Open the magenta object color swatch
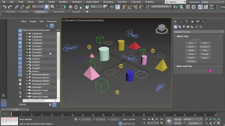225x126 pixels. click(210, 71)
